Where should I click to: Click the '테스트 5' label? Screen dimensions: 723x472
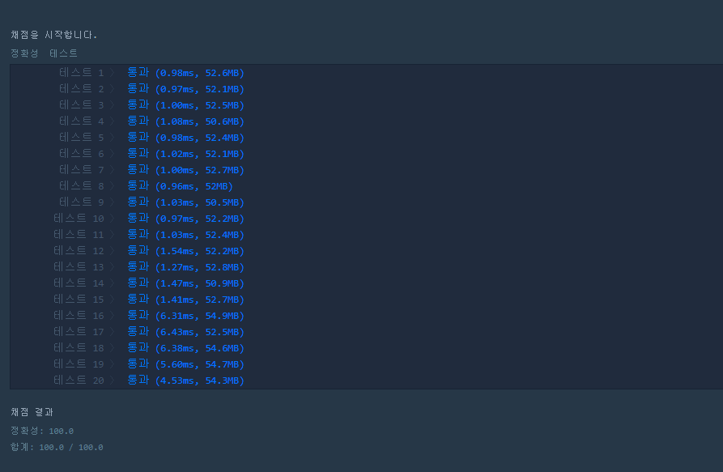tap(82, 138)
